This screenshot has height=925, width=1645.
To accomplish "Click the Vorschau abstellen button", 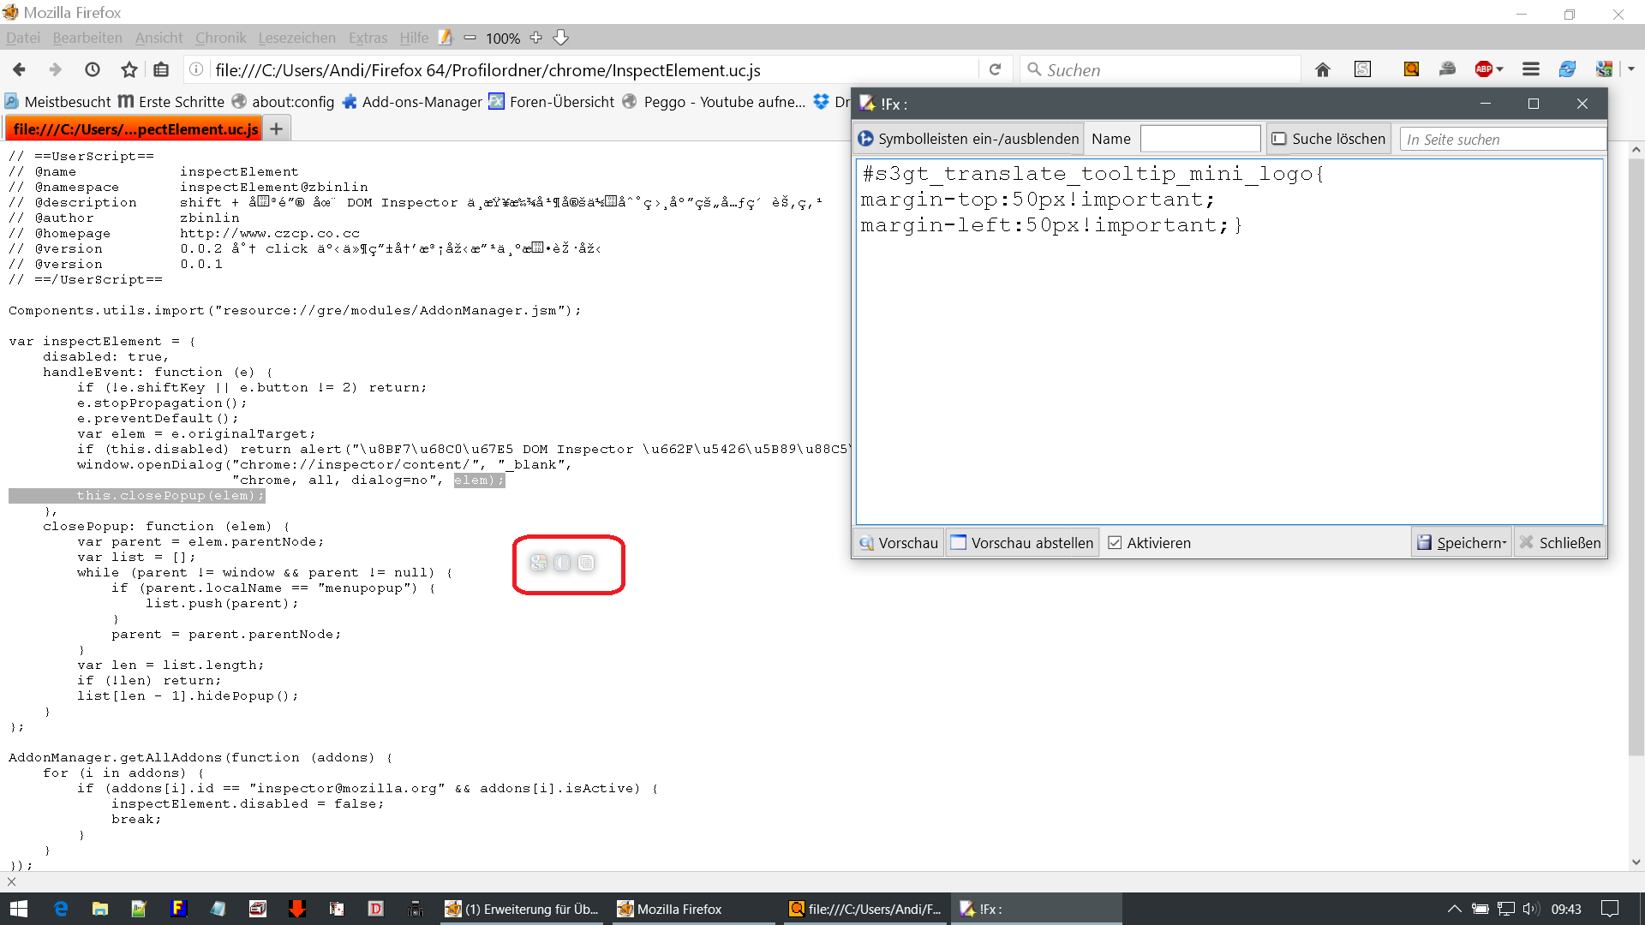I will [1023, 543].
